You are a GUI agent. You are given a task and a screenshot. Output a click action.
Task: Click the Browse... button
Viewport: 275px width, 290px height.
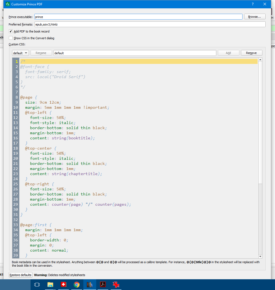coord(254,17)
